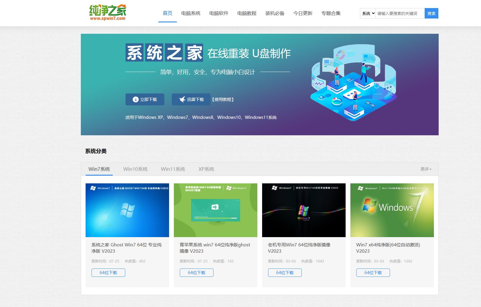Click 64位下载 under 青苹果系统 win7
481x307 pixels.
pyautogui.click(x=197, y=273)
